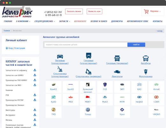Open Возврат и обмен page
The image size is (166, 128).
click(x=99, y=21)
